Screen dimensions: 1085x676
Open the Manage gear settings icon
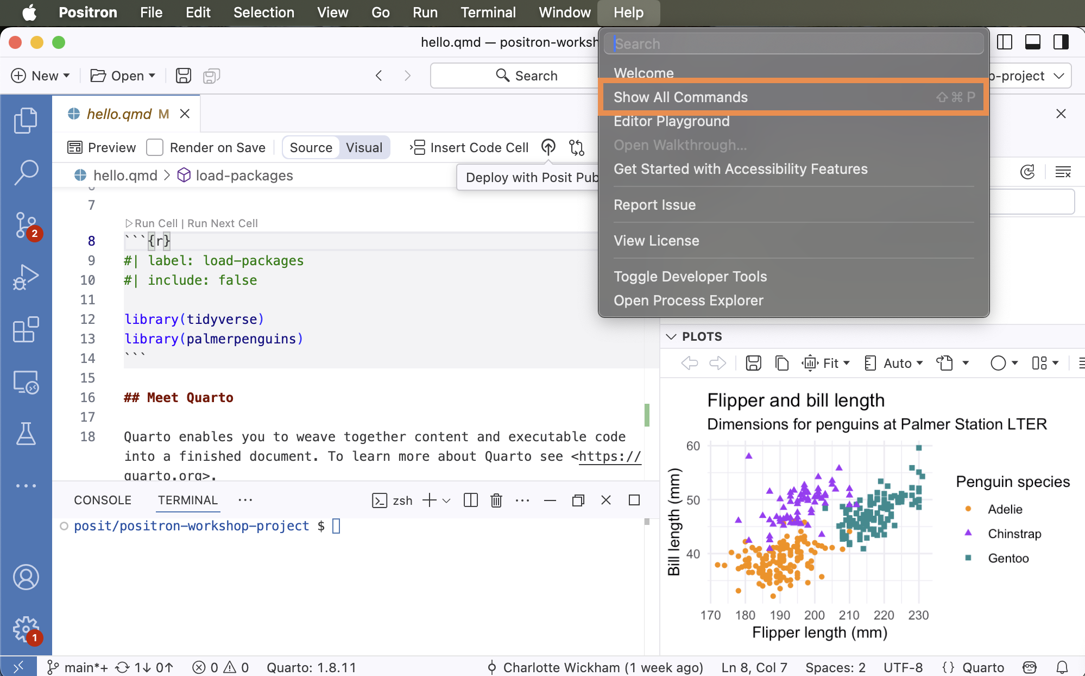[x=26, y=630]
